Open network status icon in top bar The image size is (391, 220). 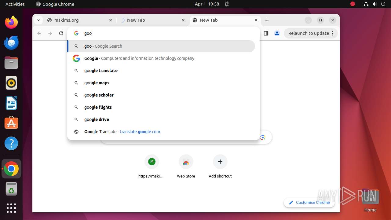click(366, 4)
